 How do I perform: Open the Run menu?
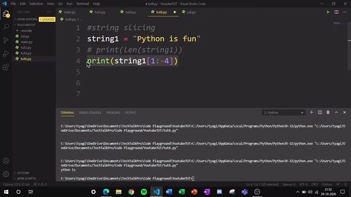click(x=70, y=4)
